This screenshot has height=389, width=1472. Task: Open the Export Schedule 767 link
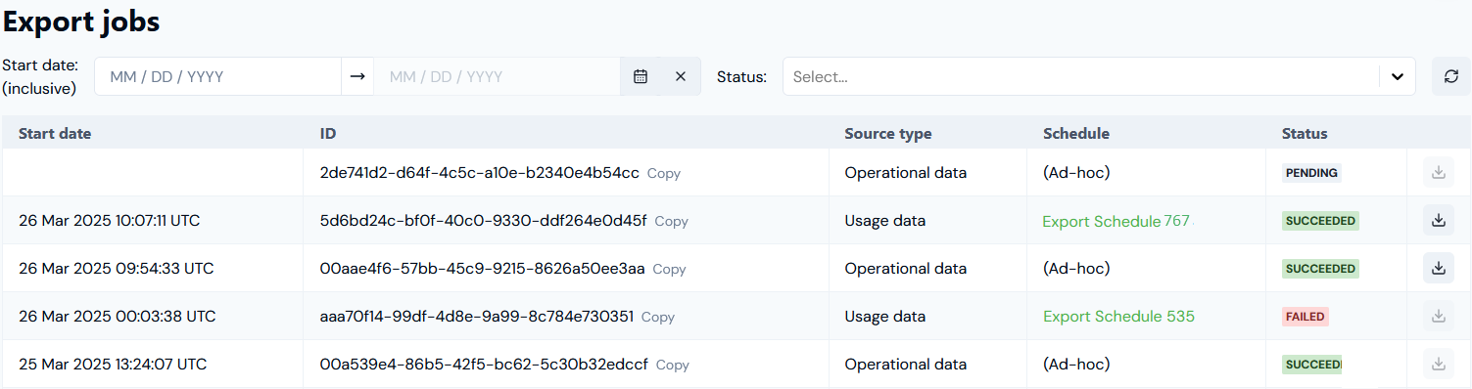click(x=1117, y=221)
